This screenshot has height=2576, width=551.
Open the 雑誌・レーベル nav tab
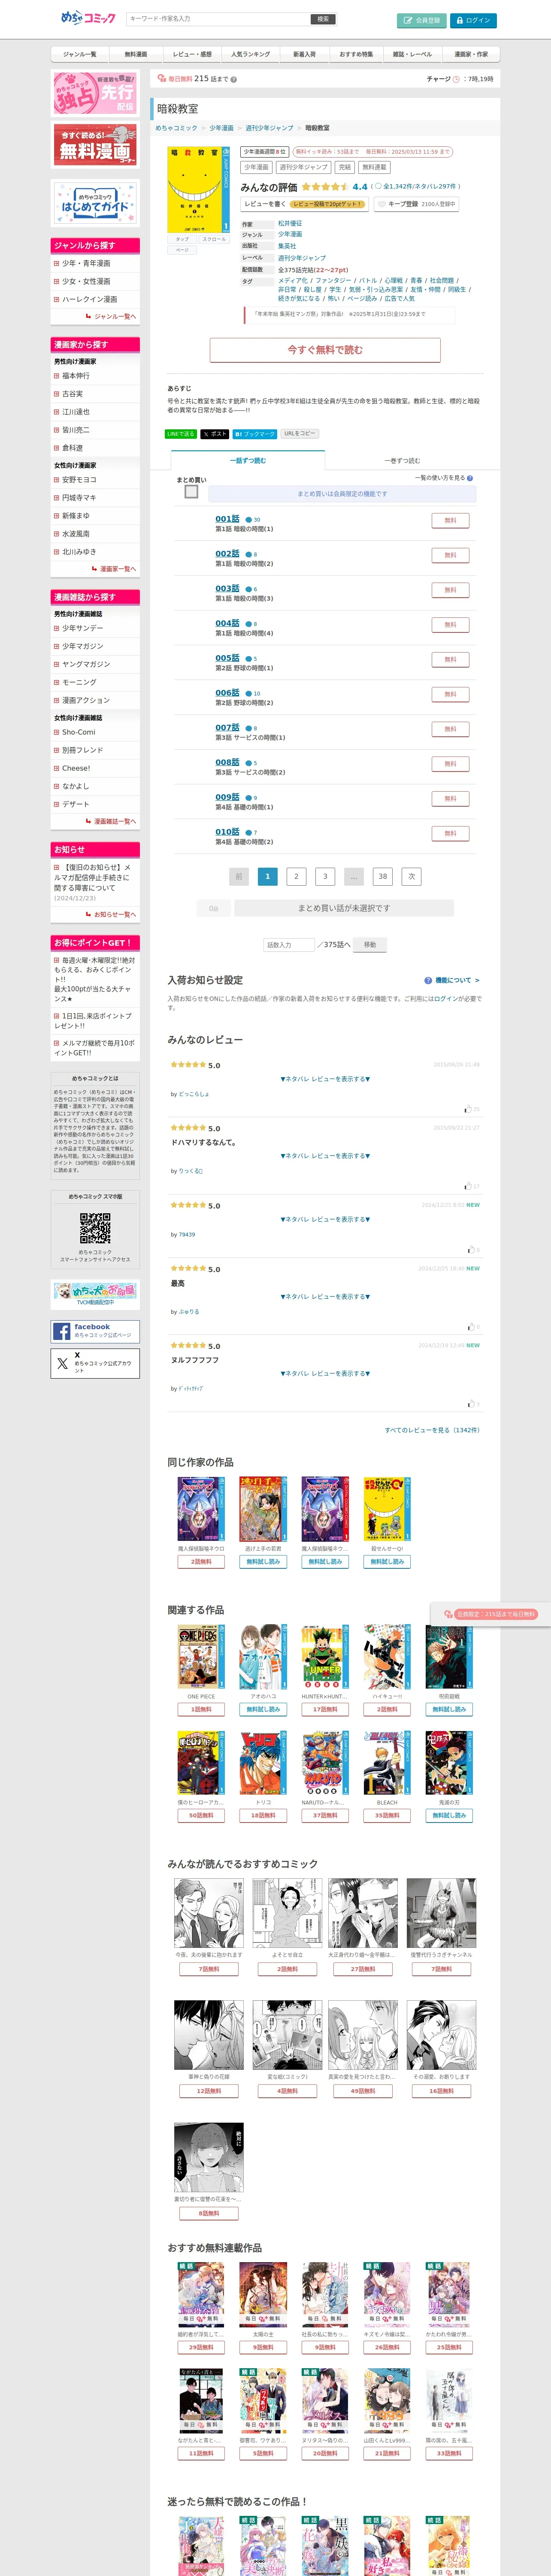(412, 54)
